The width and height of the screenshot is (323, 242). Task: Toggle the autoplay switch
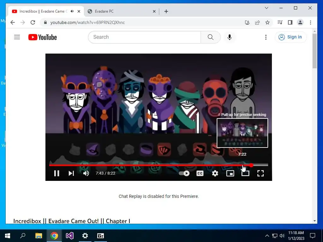coord(184,173)
